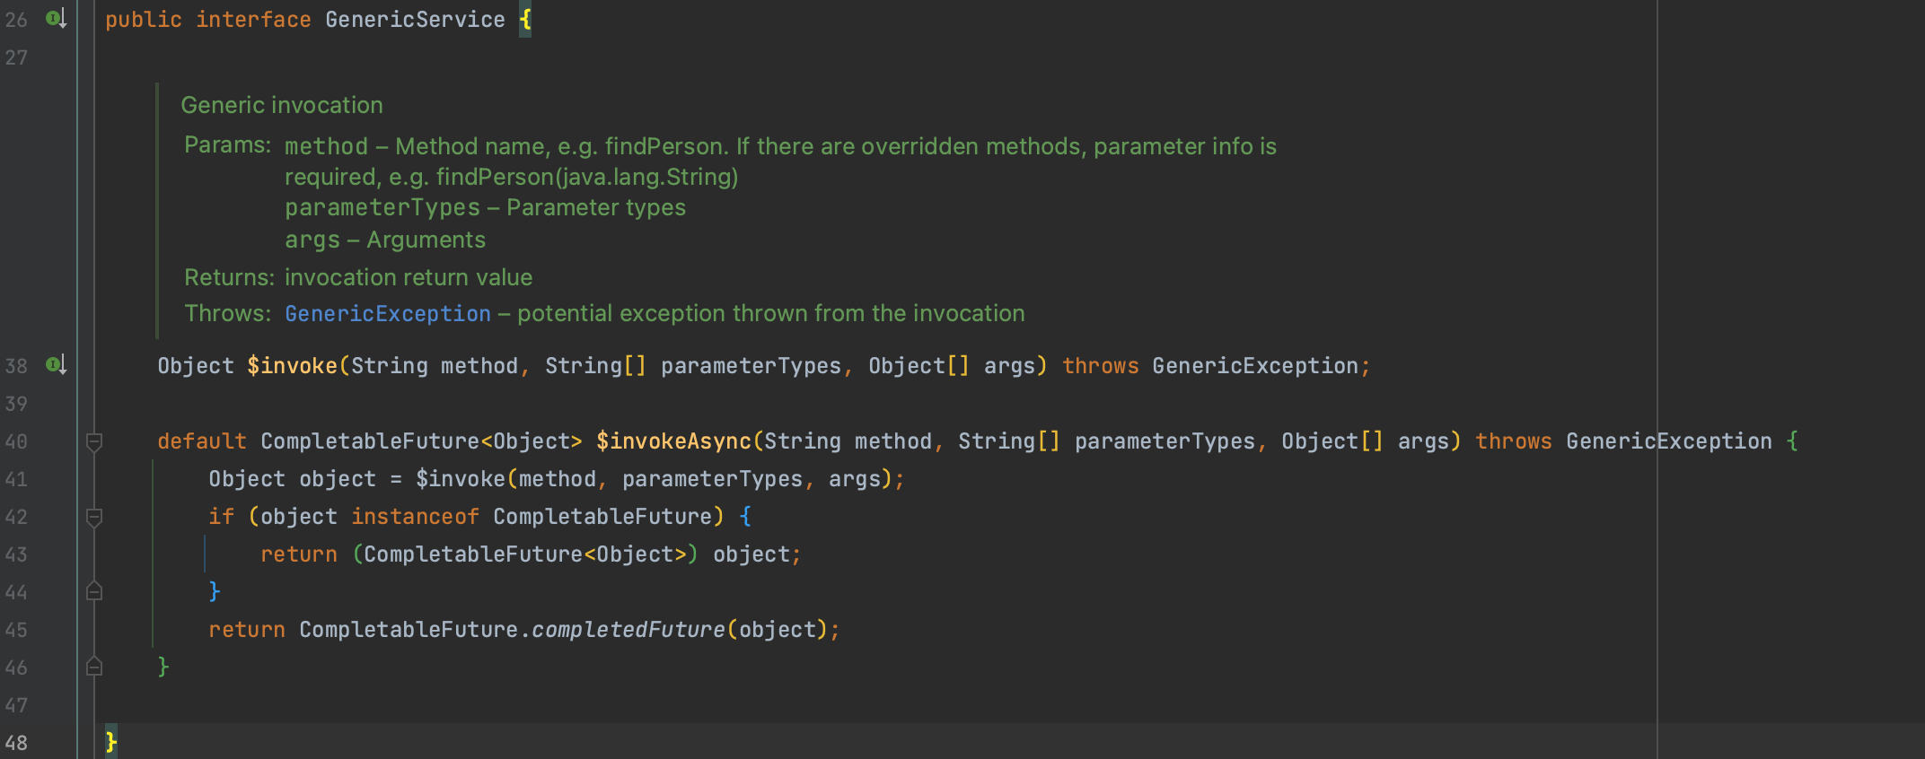This screenshot has width=1925, height=759.
Task: Collapse the if block fold on line 42
Action: [94, 517]
